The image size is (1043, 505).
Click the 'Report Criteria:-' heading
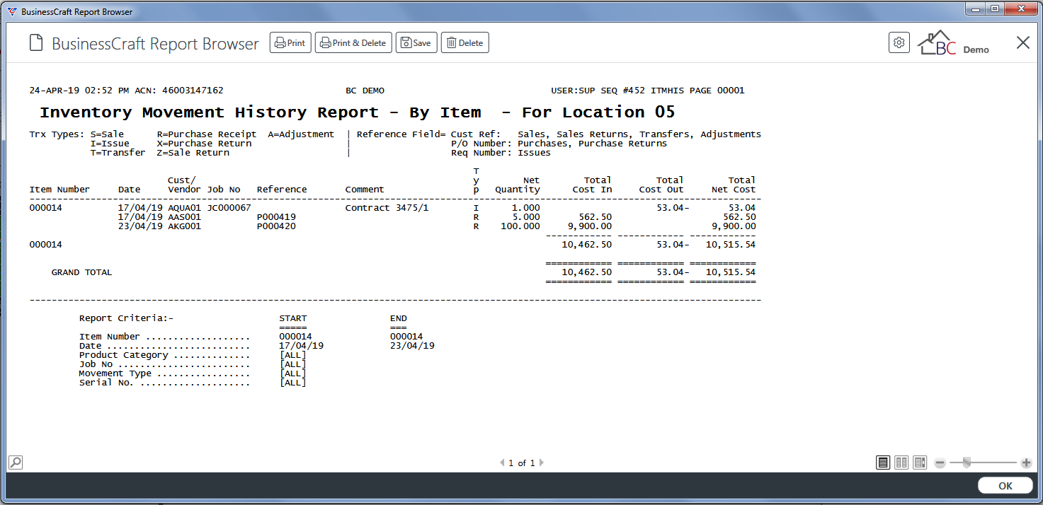point(126,318)
